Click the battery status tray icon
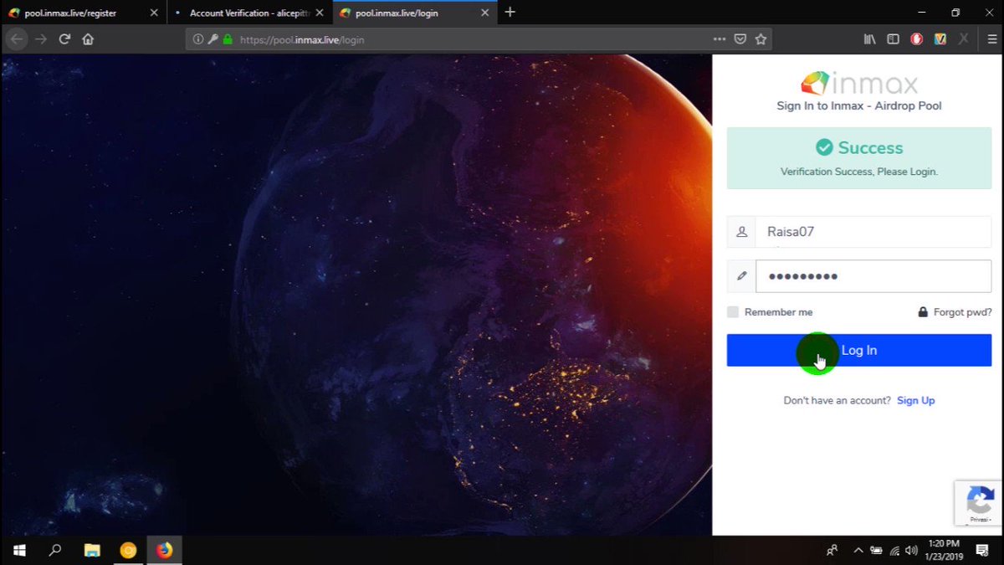This screenshot has width=1004, height=565. click(x=876, y=551)
